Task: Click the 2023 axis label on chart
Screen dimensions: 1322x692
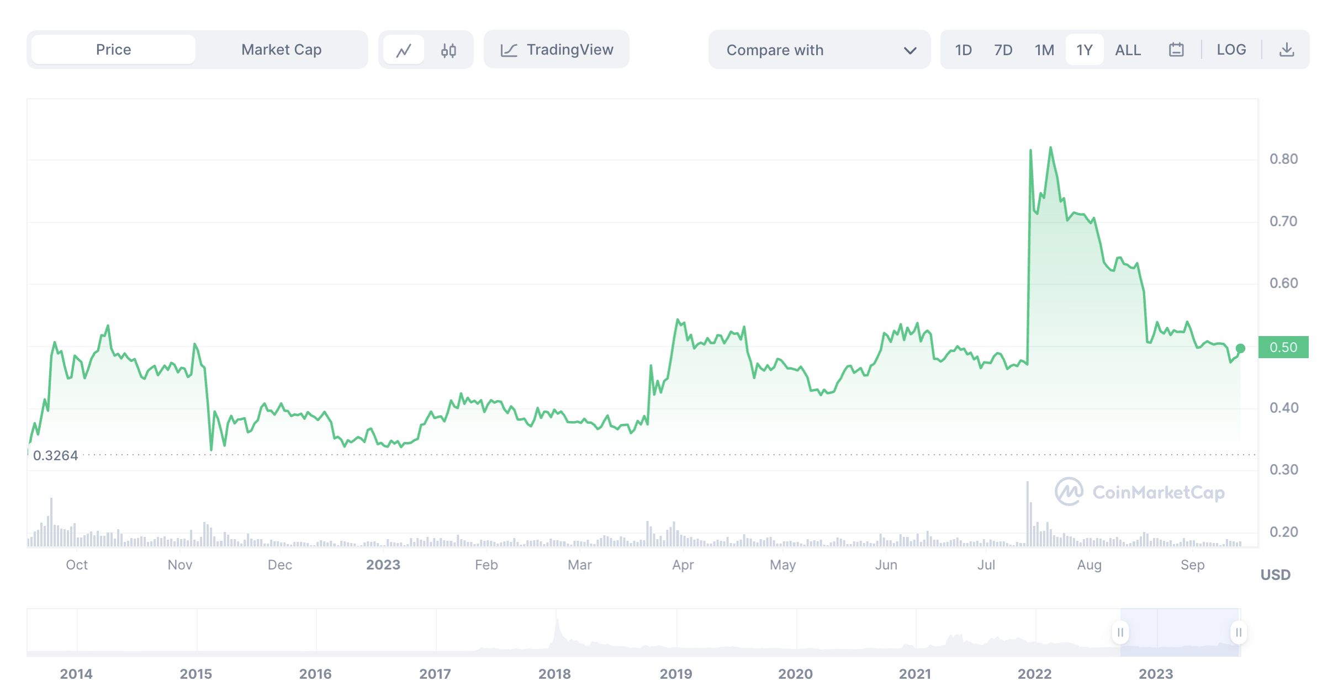Action: [383, 565]
